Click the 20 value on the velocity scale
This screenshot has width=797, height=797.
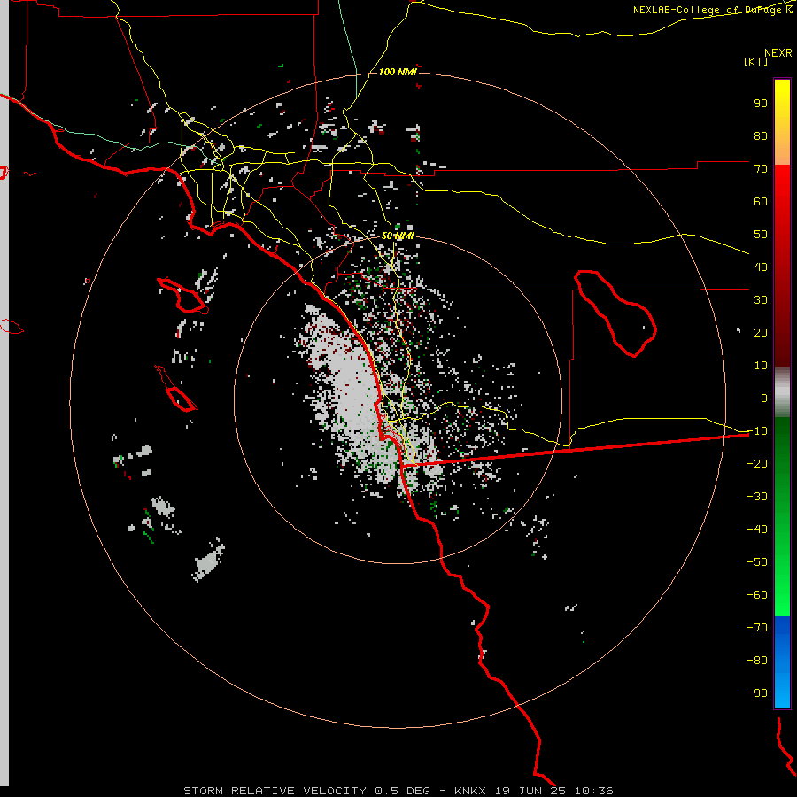point(761,333)
